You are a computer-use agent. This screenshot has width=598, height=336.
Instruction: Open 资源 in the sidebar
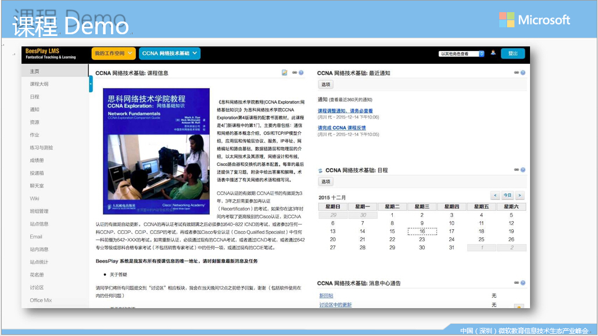35,122
